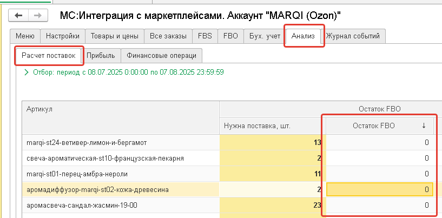Switch to the Прибыль subtab
The image size is (442, 218).
pos(101,56)
